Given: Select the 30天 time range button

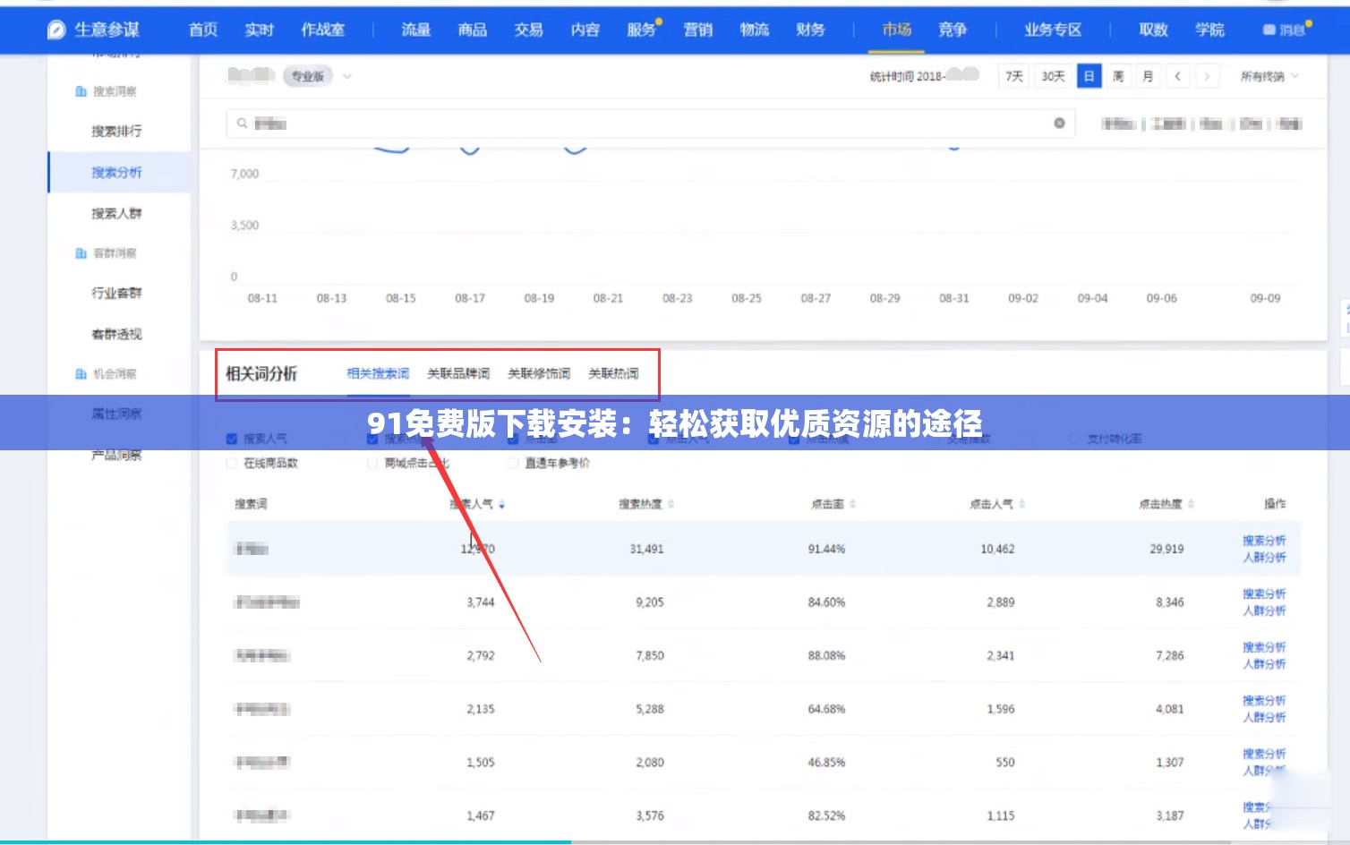Looking at the screenshot, I should point(1053,76).
